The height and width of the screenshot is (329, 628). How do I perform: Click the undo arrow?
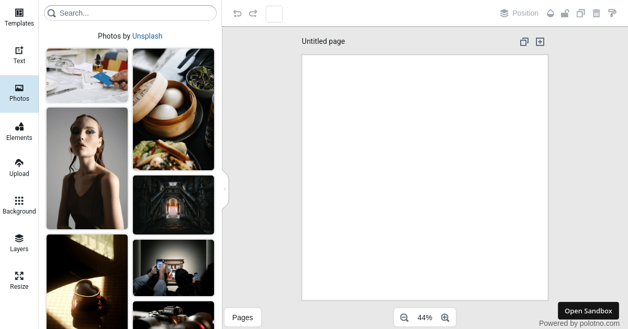pyautogui.click(x=238, y=14)
